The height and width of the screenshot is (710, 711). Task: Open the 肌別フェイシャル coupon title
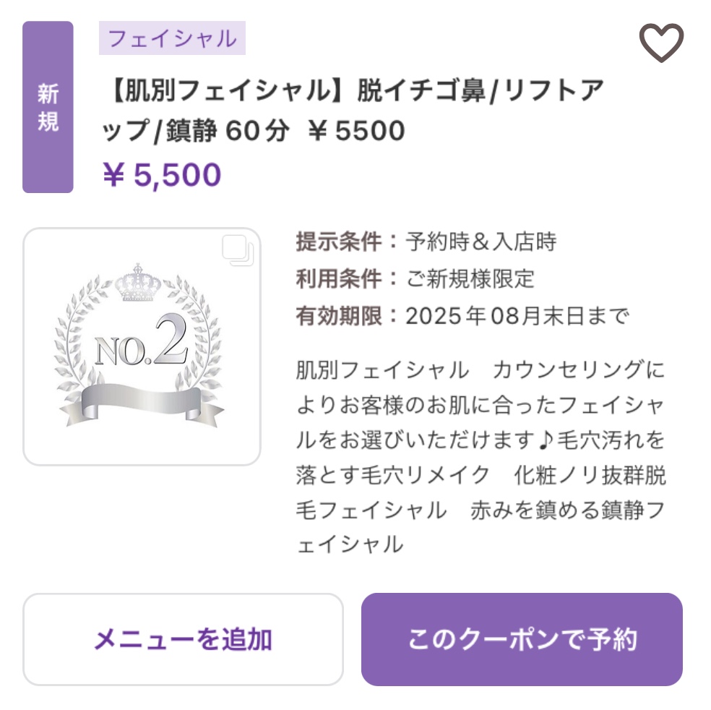(353, 110)
